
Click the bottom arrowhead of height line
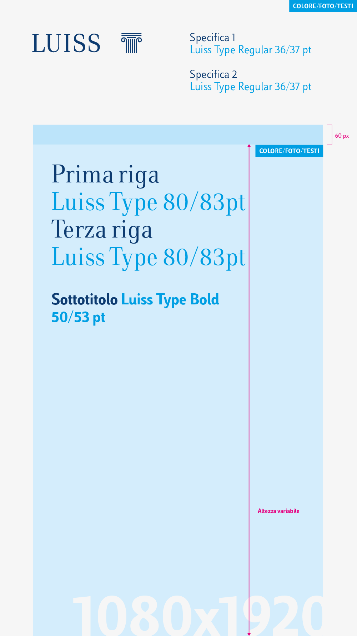click(249, 634)
